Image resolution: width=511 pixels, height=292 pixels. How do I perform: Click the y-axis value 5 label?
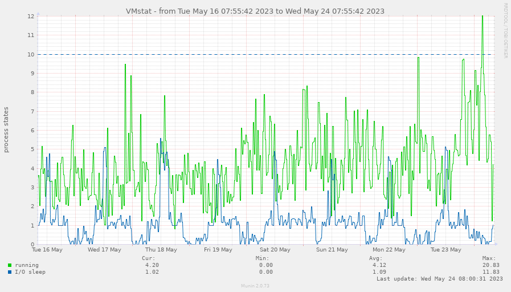pos(32,149)
